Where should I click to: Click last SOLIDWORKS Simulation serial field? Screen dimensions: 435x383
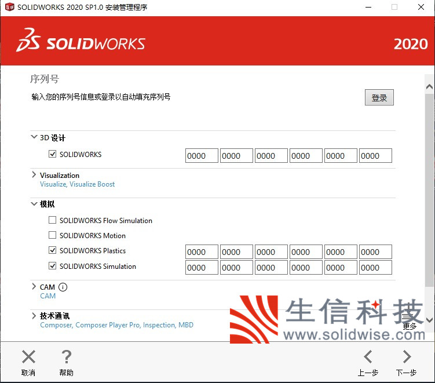(375, 267)
